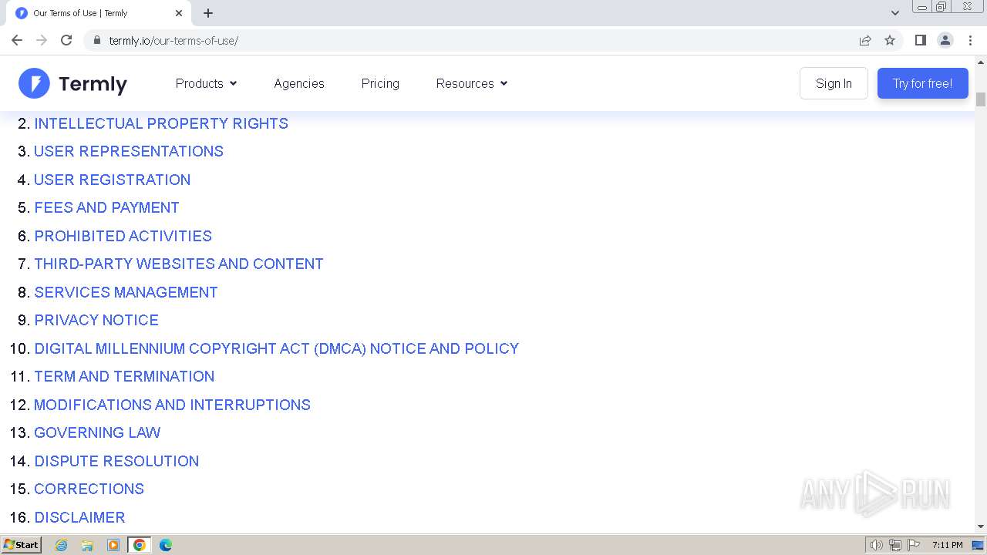Open the Agencies menu item
Image resolution: width=987 pixels, height=555 pixels.
(299, 83)
